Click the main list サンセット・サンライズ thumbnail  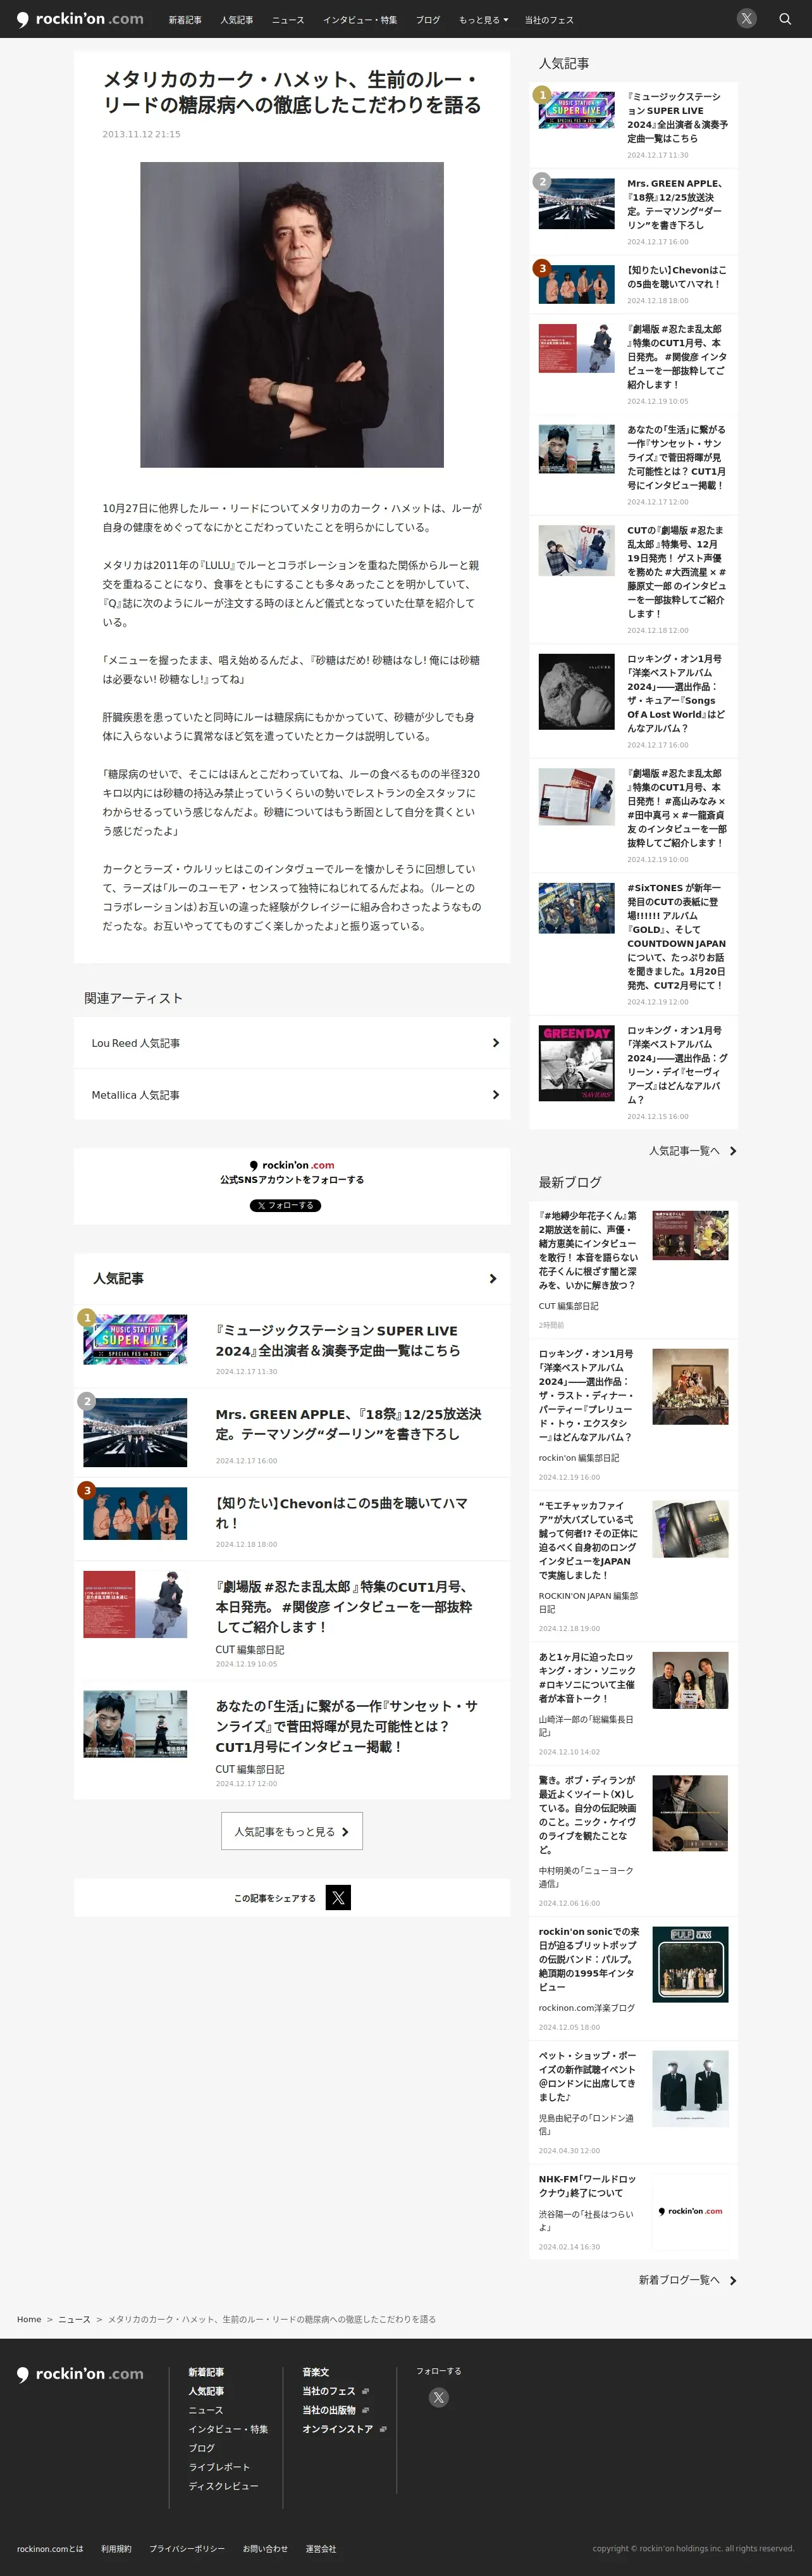pos(135,1724)
